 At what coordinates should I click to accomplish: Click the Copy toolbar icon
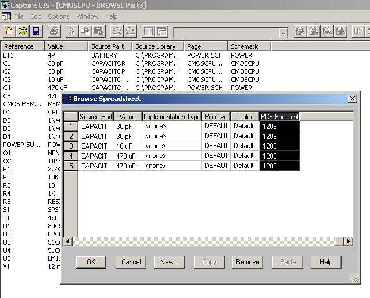[85, 31]
